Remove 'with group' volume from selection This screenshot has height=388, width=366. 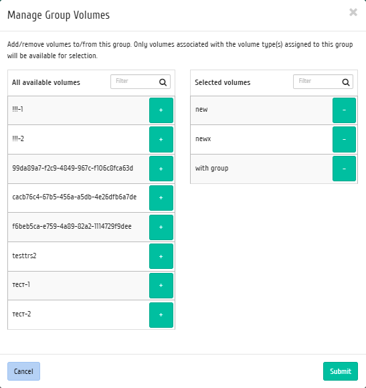click(x=344, y=169)
